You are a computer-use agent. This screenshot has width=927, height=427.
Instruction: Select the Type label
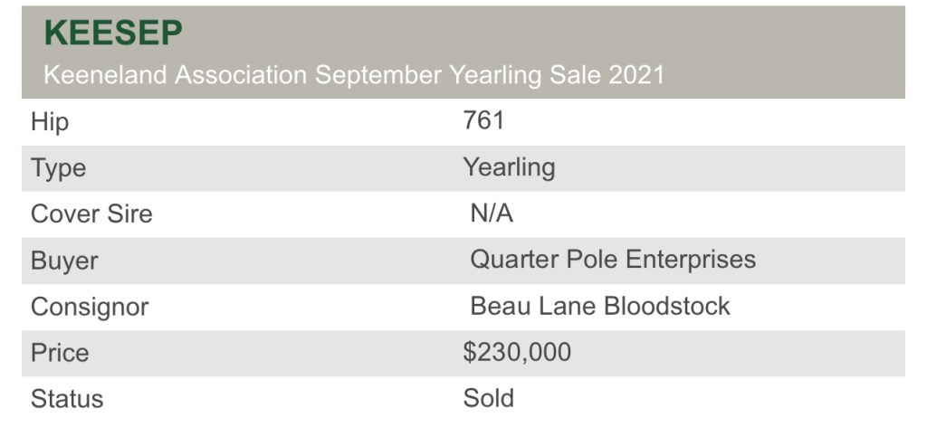[x=58, y=168]
